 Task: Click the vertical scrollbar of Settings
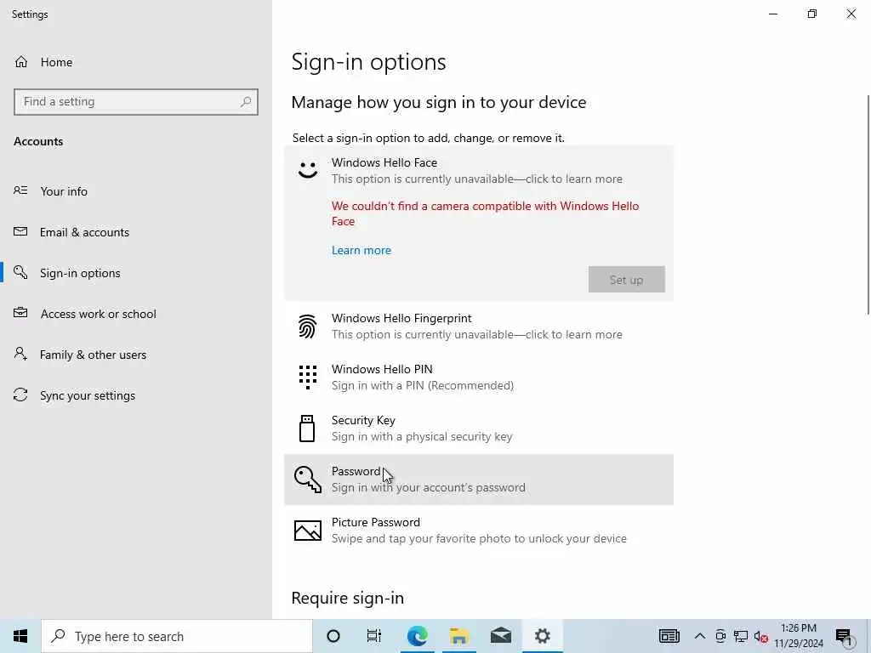pyautogui.click(x=868, y=204)
